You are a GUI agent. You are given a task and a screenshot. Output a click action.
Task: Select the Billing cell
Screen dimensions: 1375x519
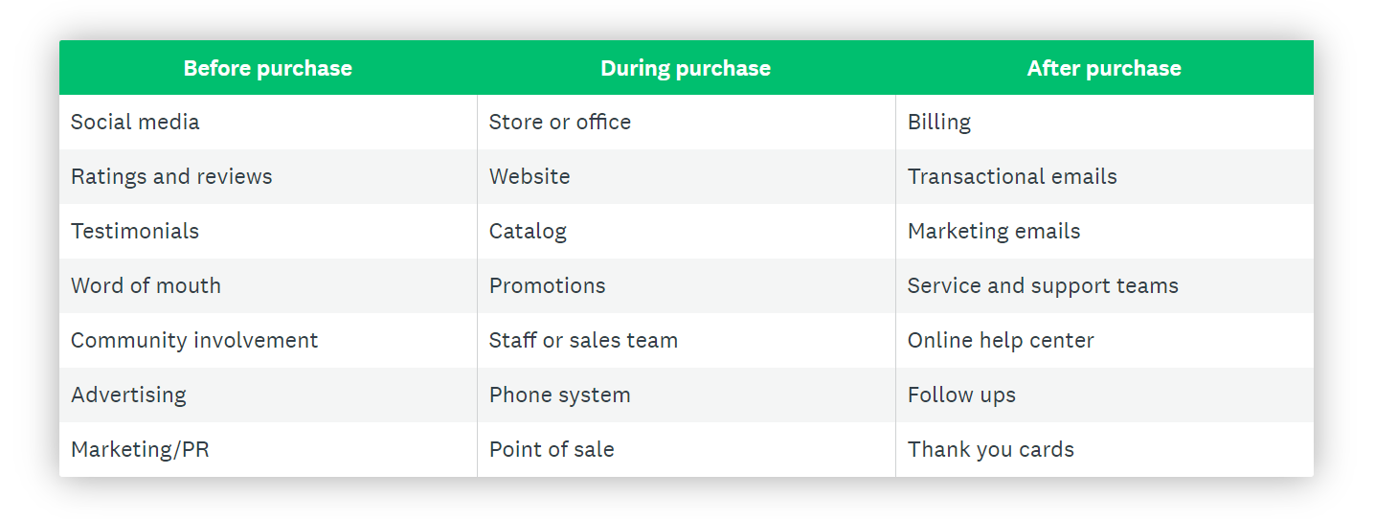click(x=939, y=123)
